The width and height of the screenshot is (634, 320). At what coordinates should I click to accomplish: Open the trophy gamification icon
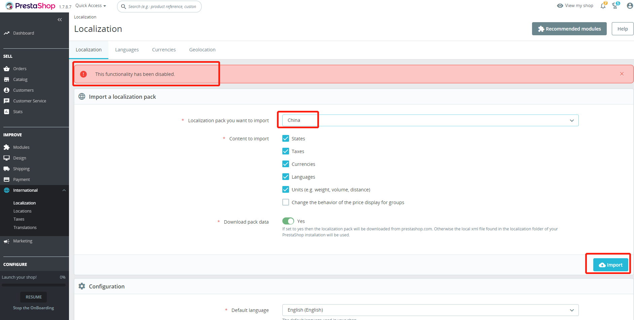click(x=615, y=6)
